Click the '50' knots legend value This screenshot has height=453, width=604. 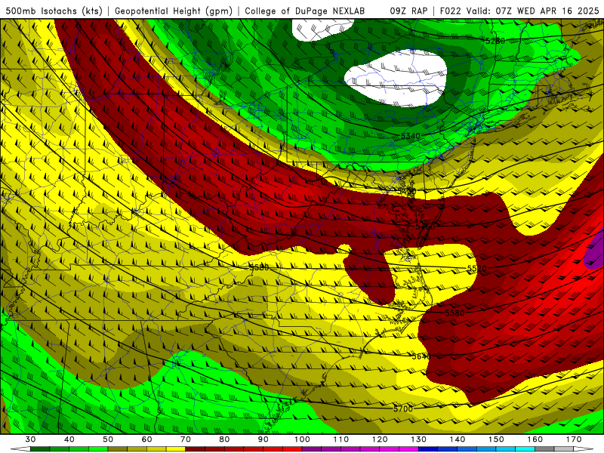108,439
